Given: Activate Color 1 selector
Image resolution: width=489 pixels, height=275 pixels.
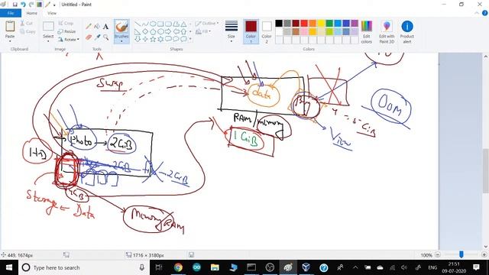Looking at the screenshot, I should click(251, 31).
